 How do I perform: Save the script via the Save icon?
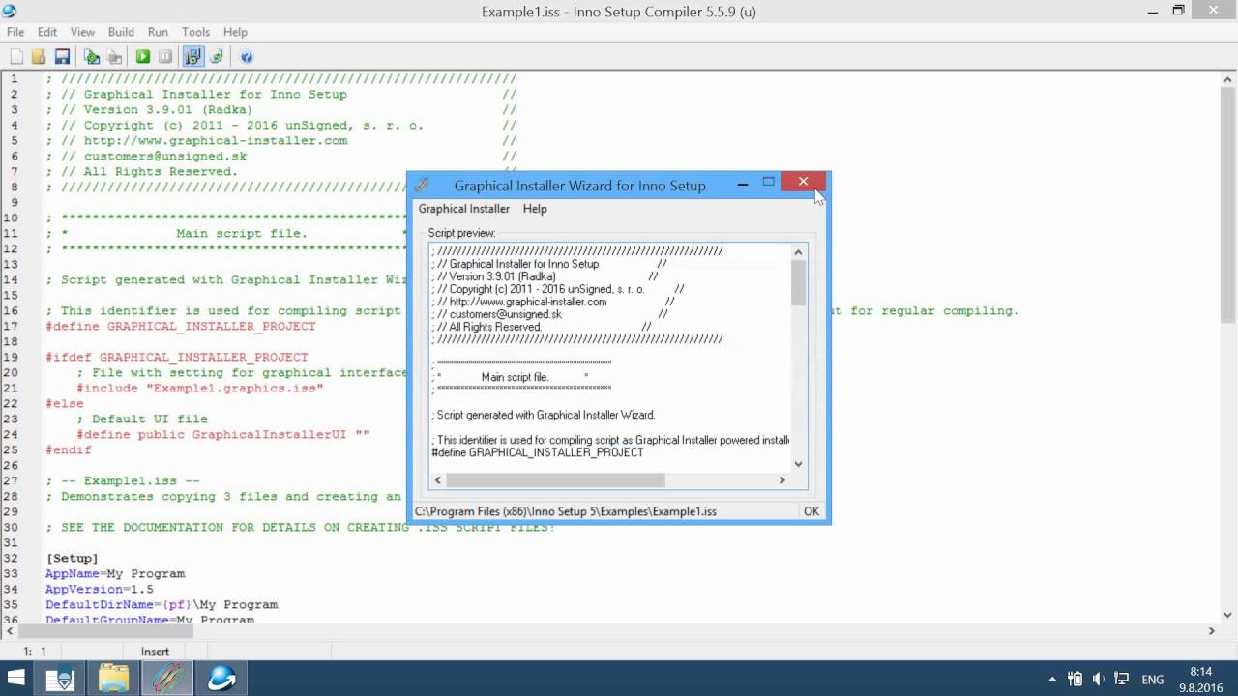62,56
